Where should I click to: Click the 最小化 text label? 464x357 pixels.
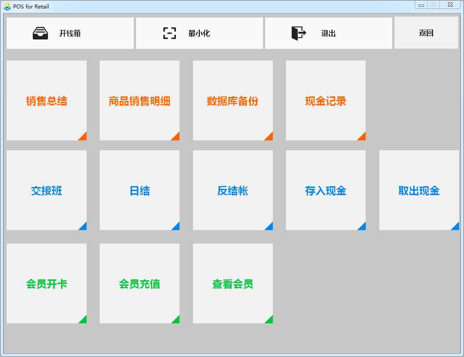pos(199,33)
